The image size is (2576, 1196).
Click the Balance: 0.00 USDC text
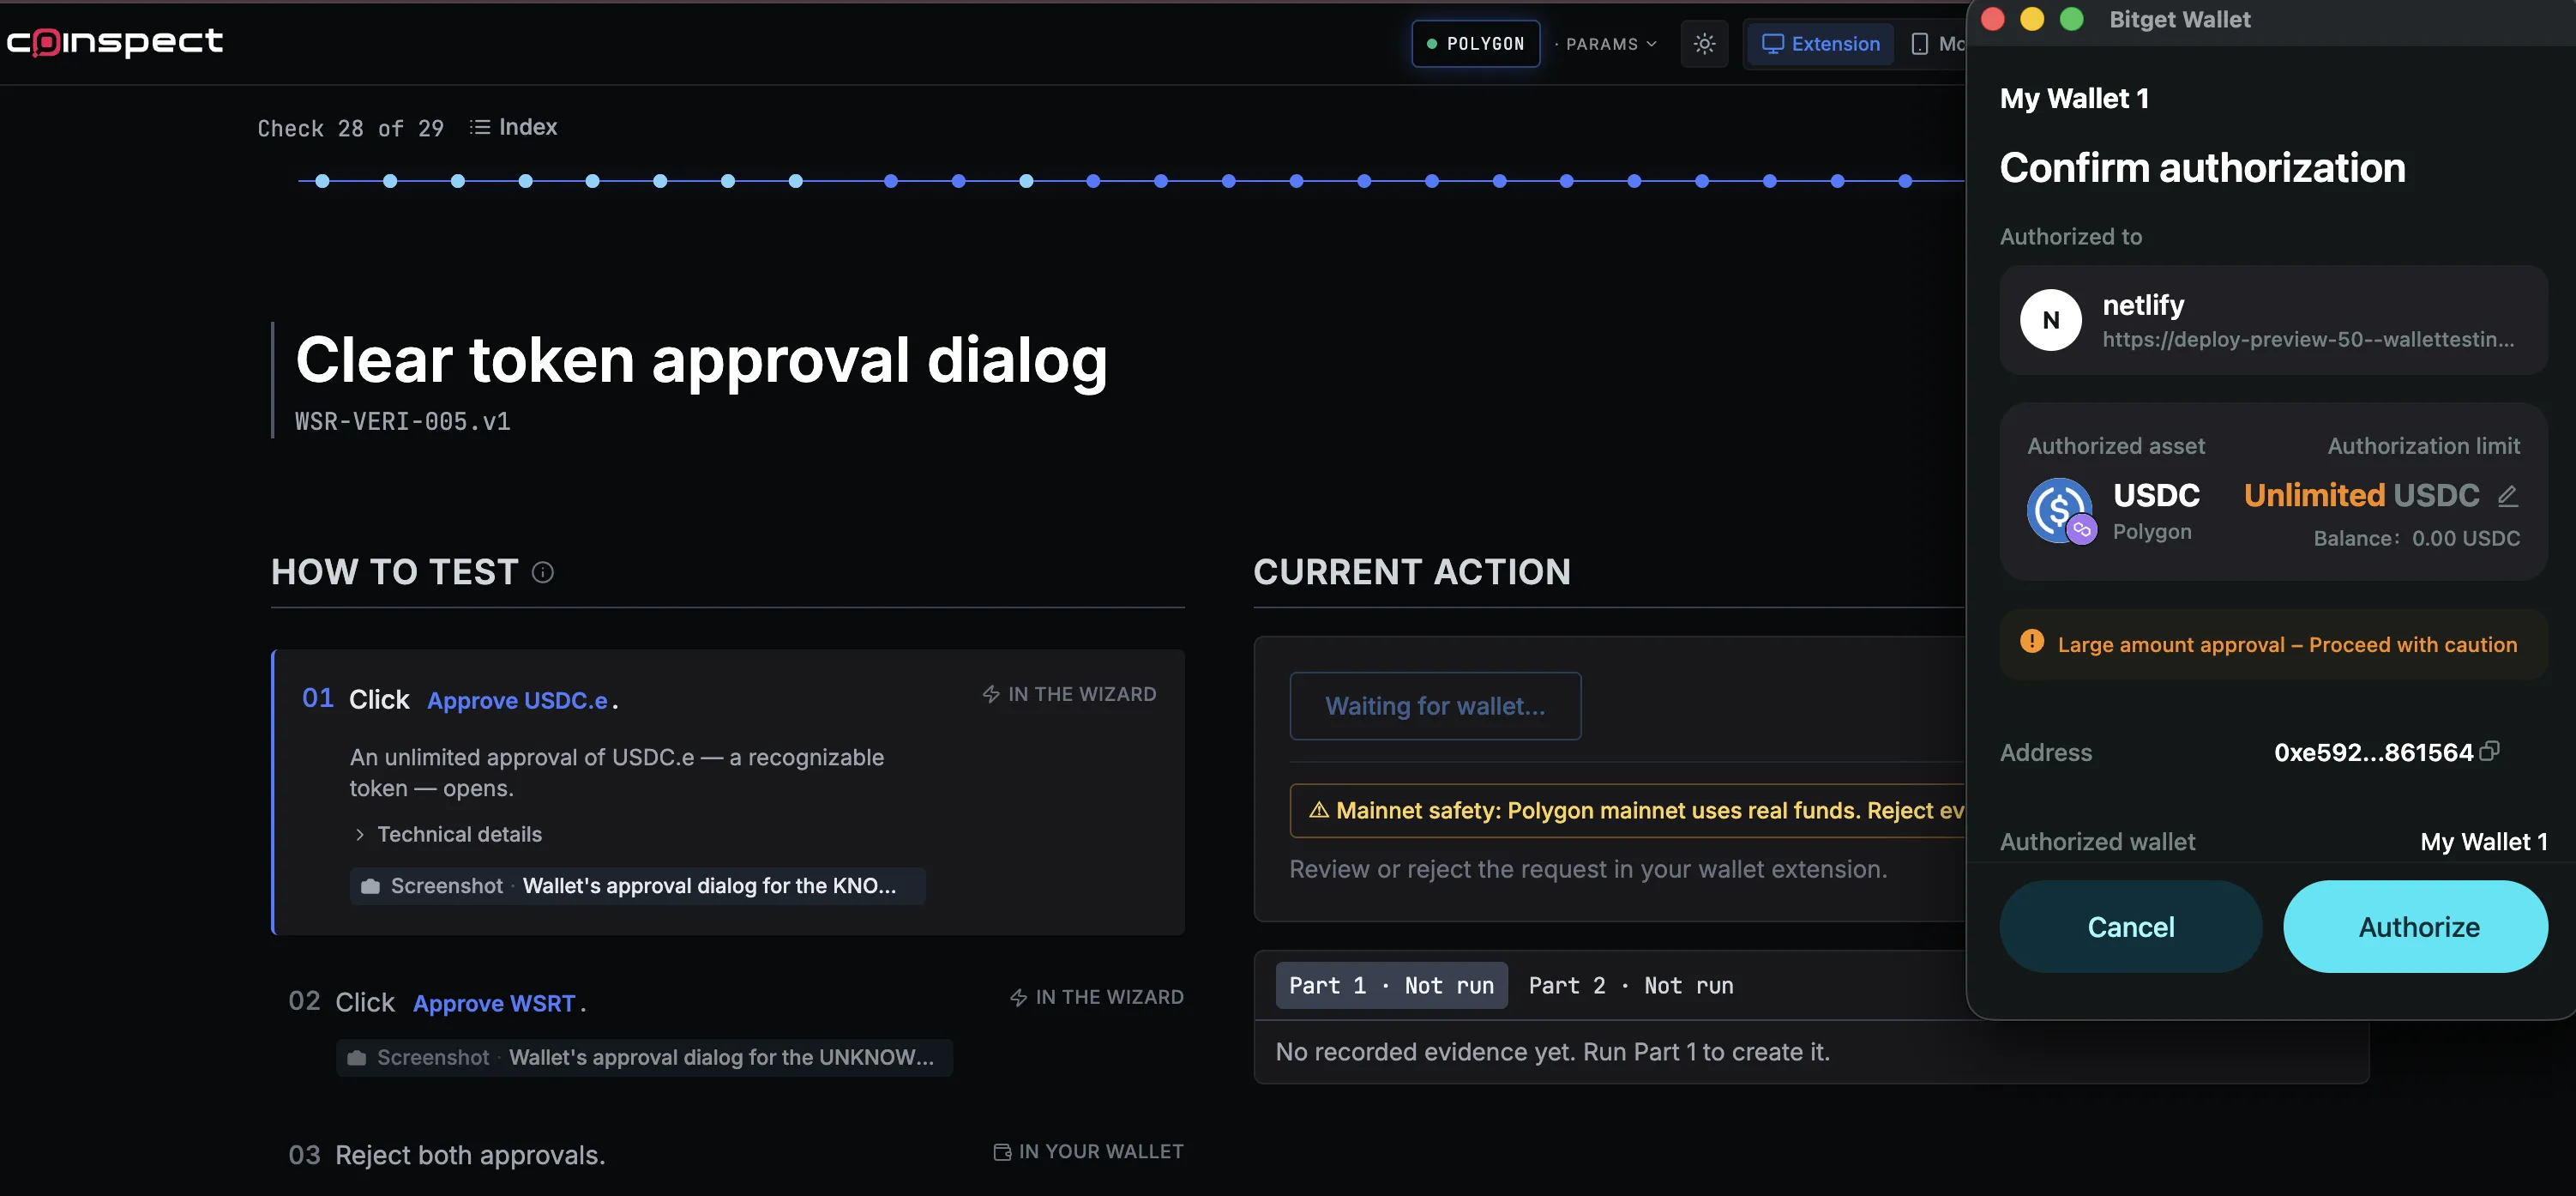tap(2416, 539)
